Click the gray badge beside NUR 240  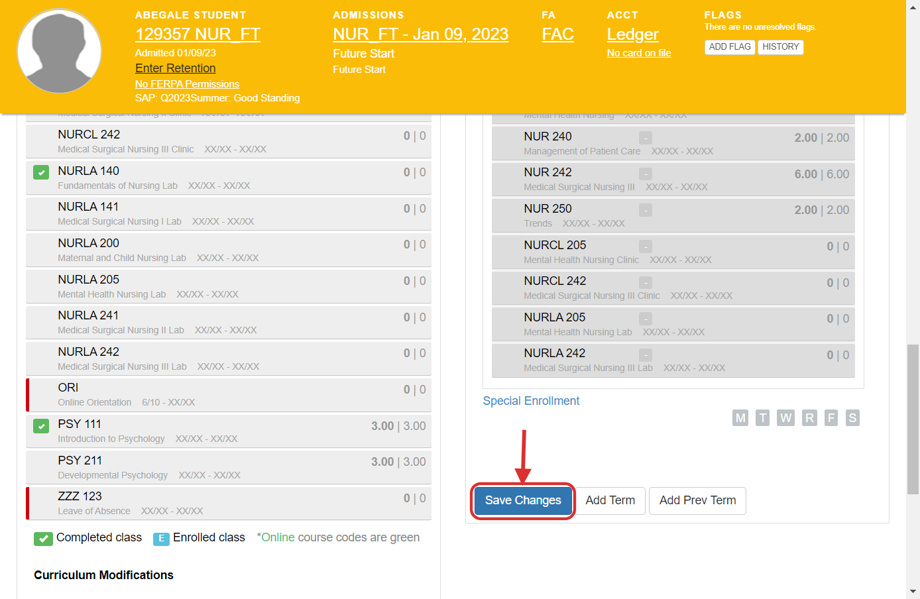click(x=645, y=138)
